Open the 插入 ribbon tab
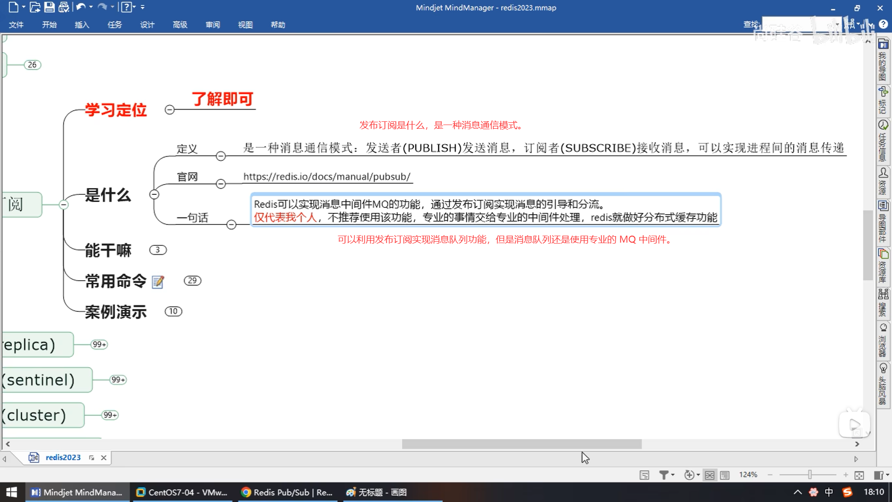 [82, 25]
